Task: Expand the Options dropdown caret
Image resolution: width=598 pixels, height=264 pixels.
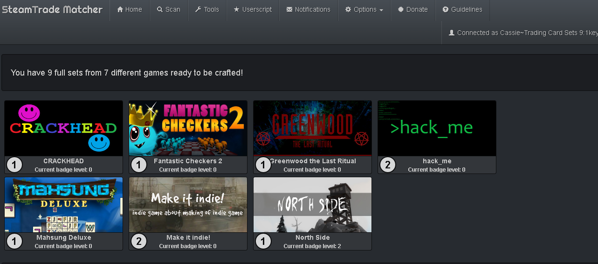Action: pyautogui.click(x=381, y=10)
